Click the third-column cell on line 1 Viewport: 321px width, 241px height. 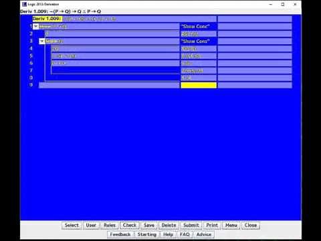[x=255, y=27]
